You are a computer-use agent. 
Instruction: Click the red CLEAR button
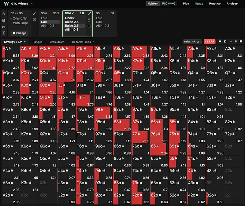(x=210, y=41)
